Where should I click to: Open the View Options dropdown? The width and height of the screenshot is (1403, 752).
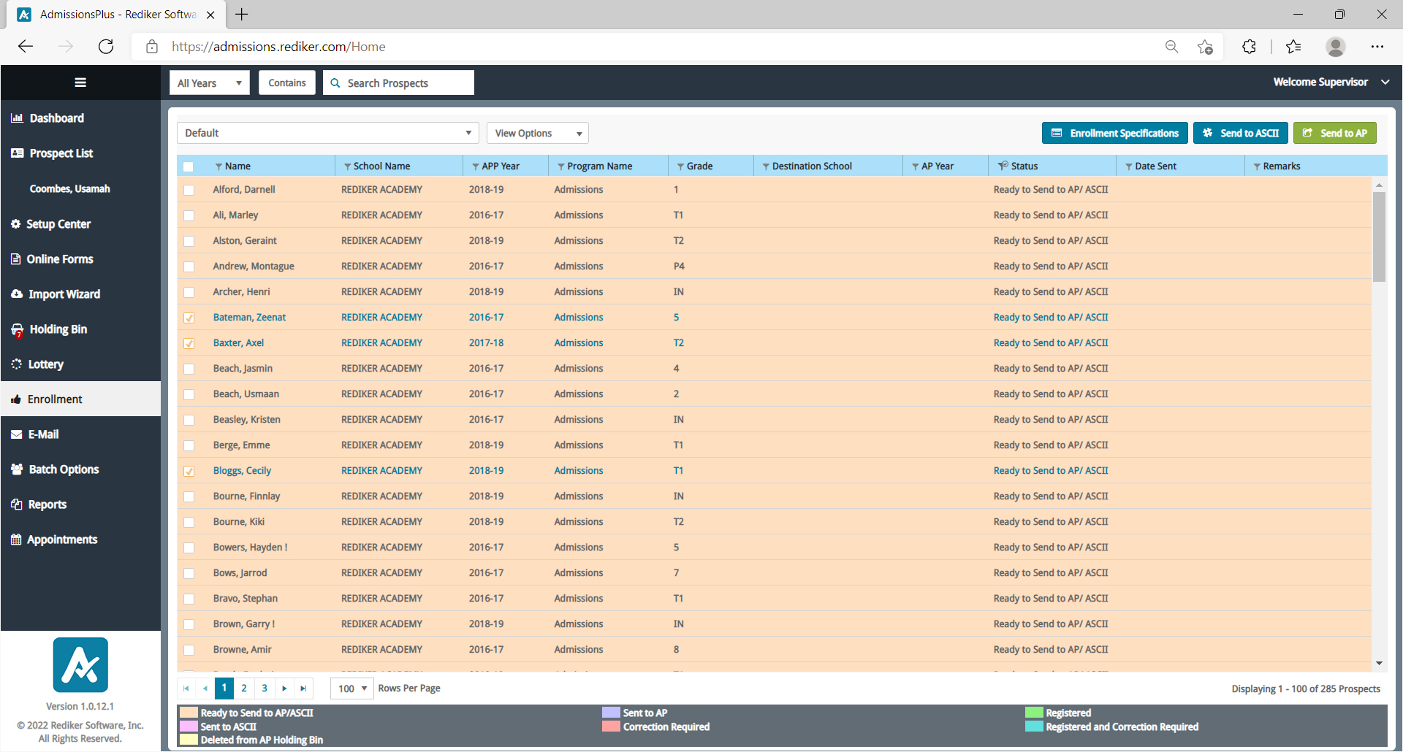click(538, 133)
